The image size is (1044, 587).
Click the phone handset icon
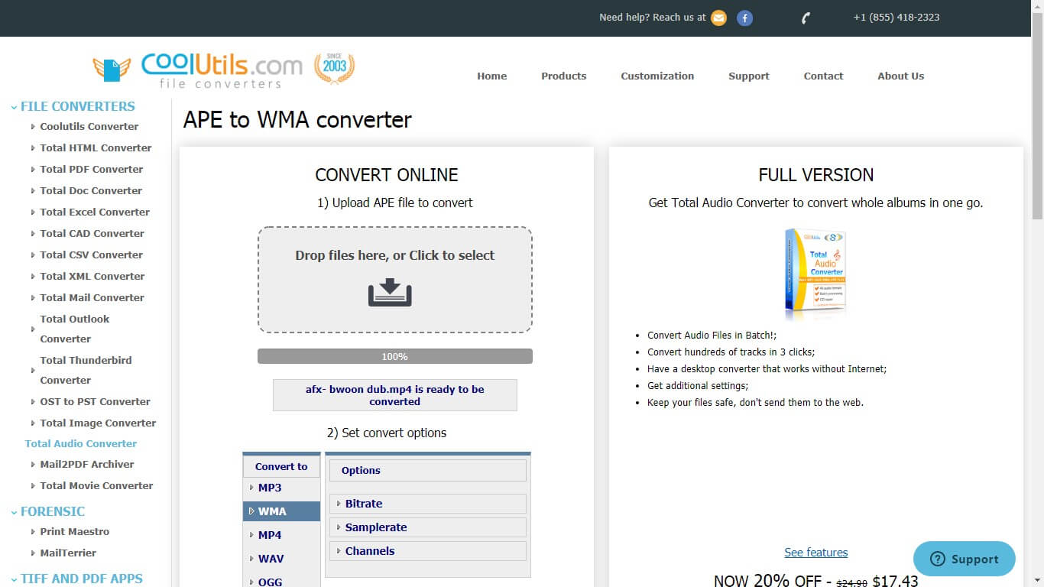pos(806,18)
